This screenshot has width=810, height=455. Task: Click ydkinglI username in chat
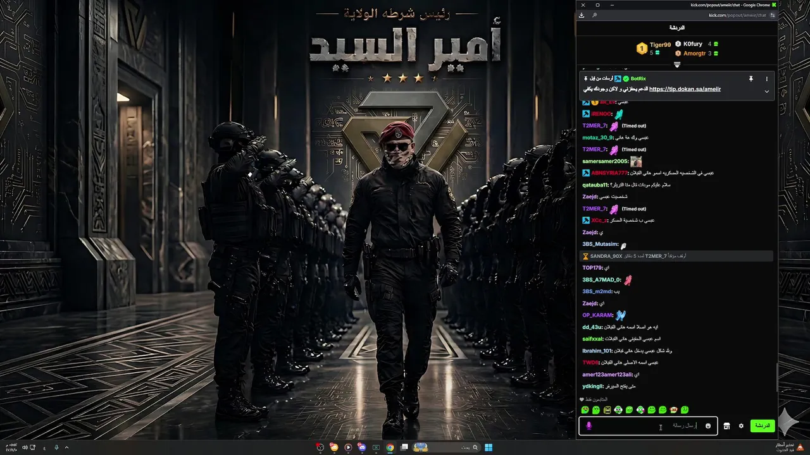tap(593, 386)
